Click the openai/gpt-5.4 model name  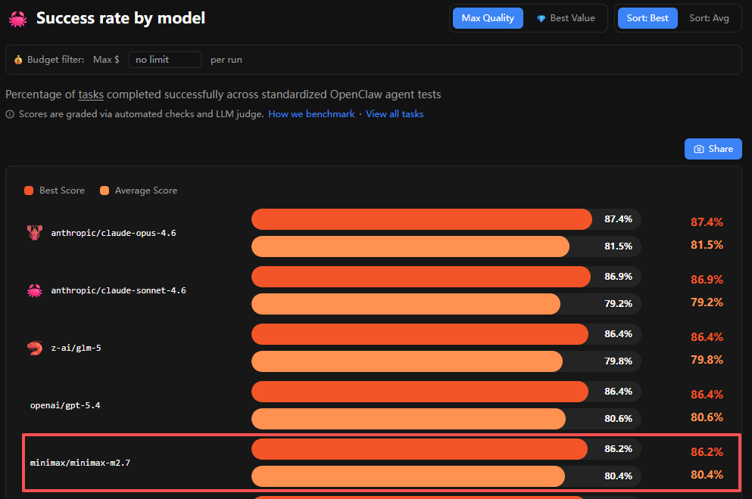click(65, 405)
